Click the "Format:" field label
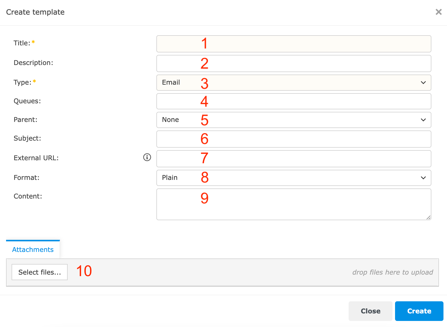 pyautogui.click(x=26, y=178)
